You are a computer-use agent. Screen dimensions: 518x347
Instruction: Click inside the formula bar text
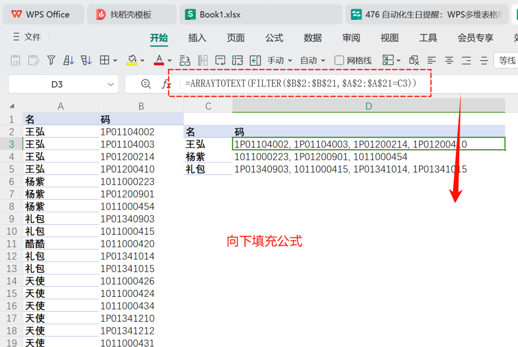[x=300, y=83]
